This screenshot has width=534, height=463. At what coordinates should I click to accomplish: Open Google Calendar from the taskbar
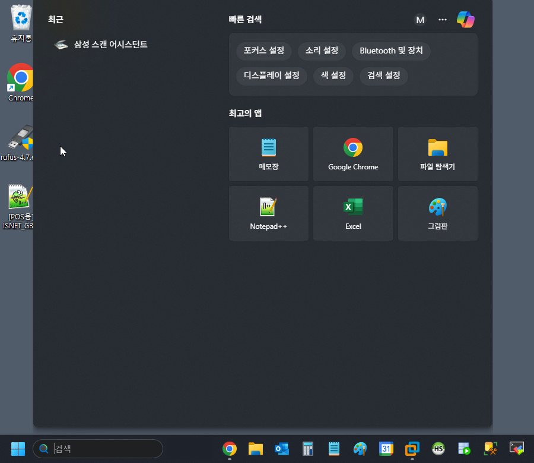[x=386, y=449]
